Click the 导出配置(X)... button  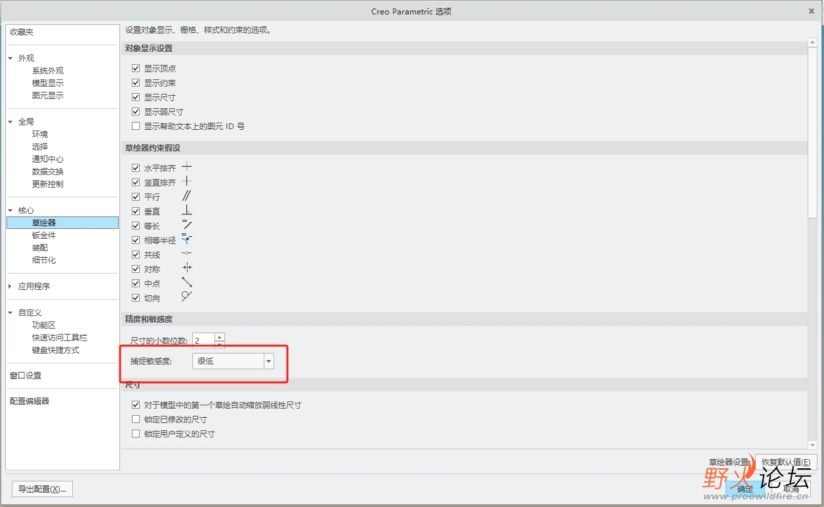pyautogui.click(x=43, y=489)
